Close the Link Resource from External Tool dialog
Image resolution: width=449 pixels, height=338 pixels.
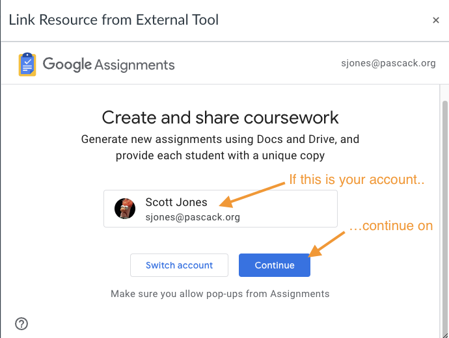click(436, 20)
